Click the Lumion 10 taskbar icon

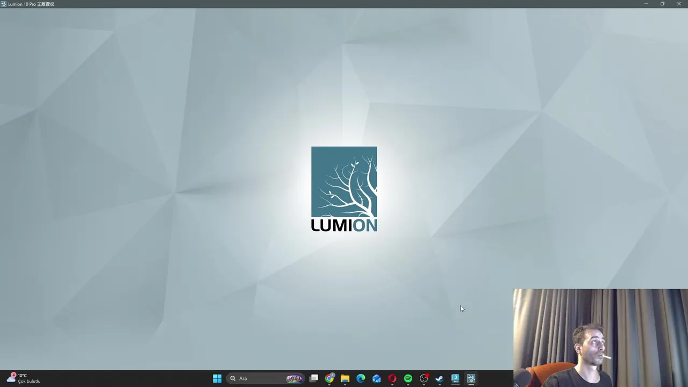pyautogui.click(x=471, y=378)
